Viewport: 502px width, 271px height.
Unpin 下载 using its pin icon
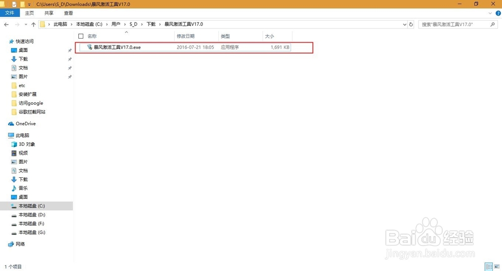[x=69, y=59]
